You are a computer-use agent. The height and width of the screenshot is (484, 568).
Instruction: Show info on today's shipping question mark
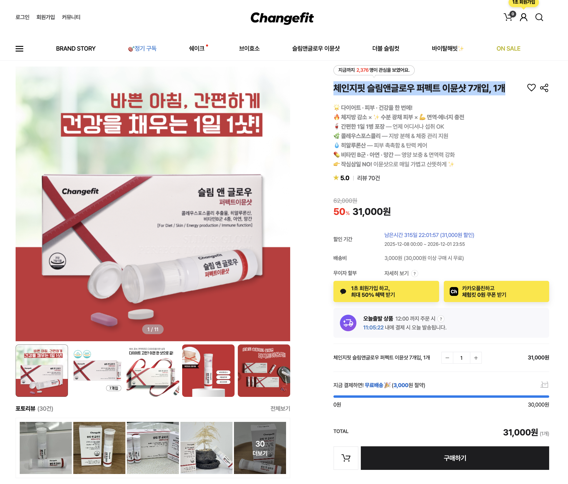click(x=441, y=319)
